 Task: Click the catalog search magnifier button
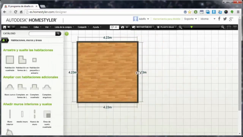pyautogui.click(x=58, y=33)
